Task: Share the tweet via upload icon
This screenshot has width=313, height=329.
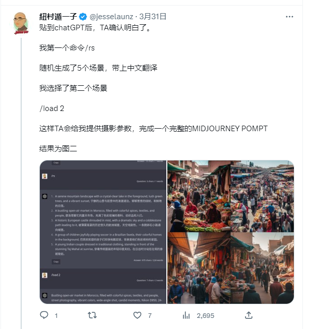Action: 248,315
